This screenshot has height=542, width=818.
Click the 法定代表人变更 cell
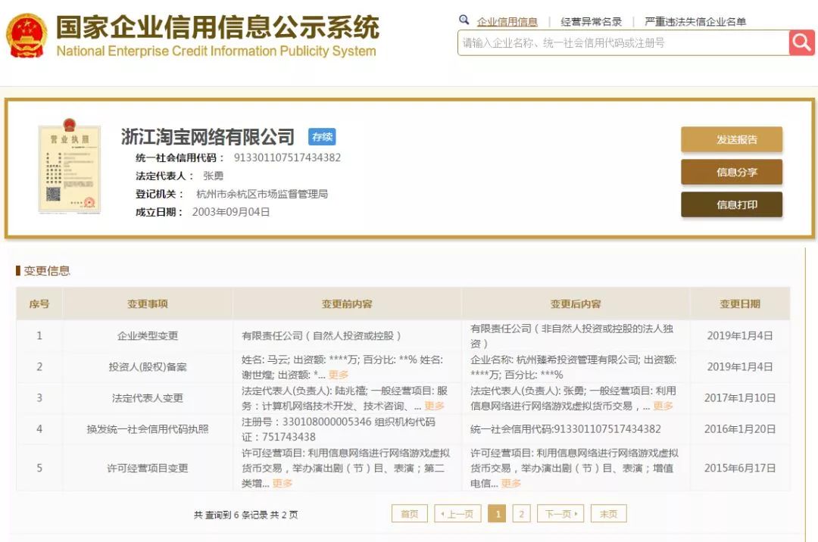(x=148, y=398)
